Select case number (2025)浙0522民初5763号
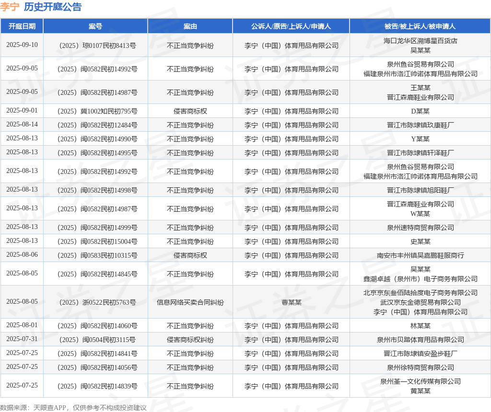Image resolution: width=491 pixels, height=412 pixels. point(98,302)
